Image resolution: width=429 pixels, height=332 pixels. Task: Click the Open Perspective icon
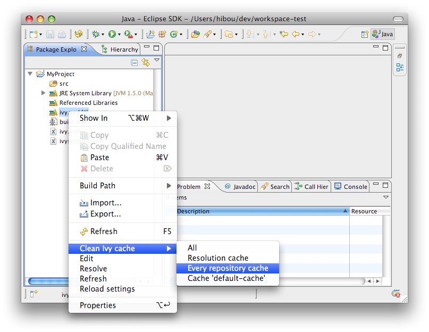[x=365, y=34]
